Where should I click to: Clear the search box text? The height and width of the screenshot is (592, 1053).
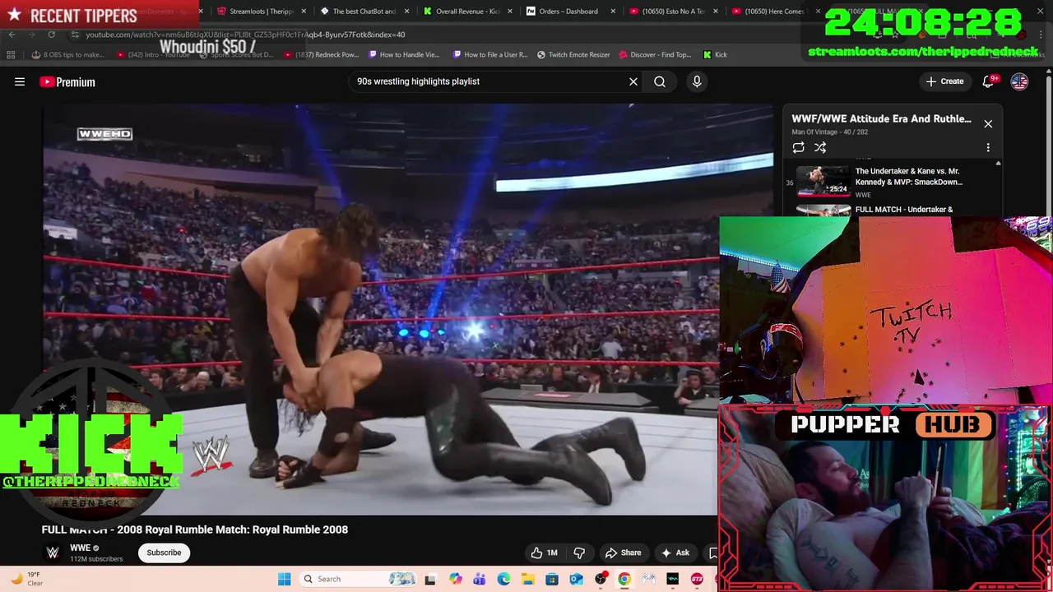633,81
